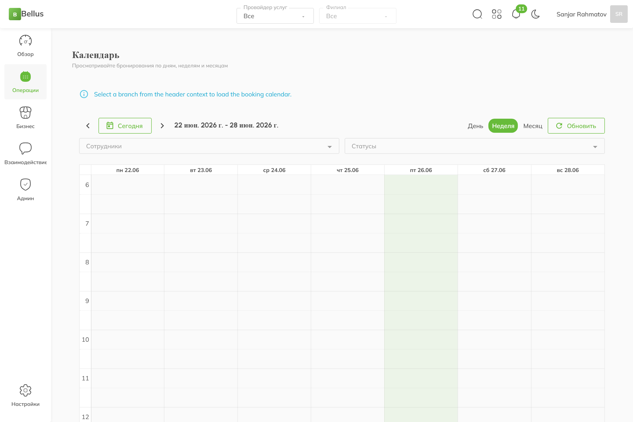Go to next week arrow
The width and height of the screenshot is (633, 422).
162,126
